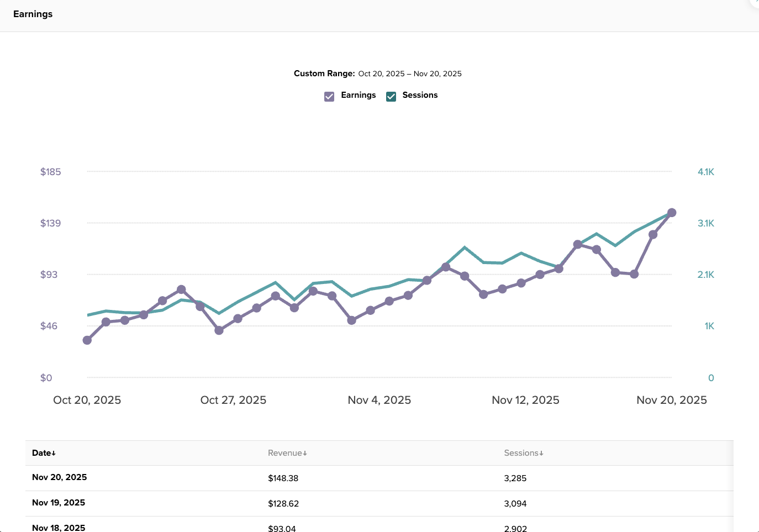Click final earnings data point on Nov 20
Viewport: 759px width, 532px height.
coord(672,213)
